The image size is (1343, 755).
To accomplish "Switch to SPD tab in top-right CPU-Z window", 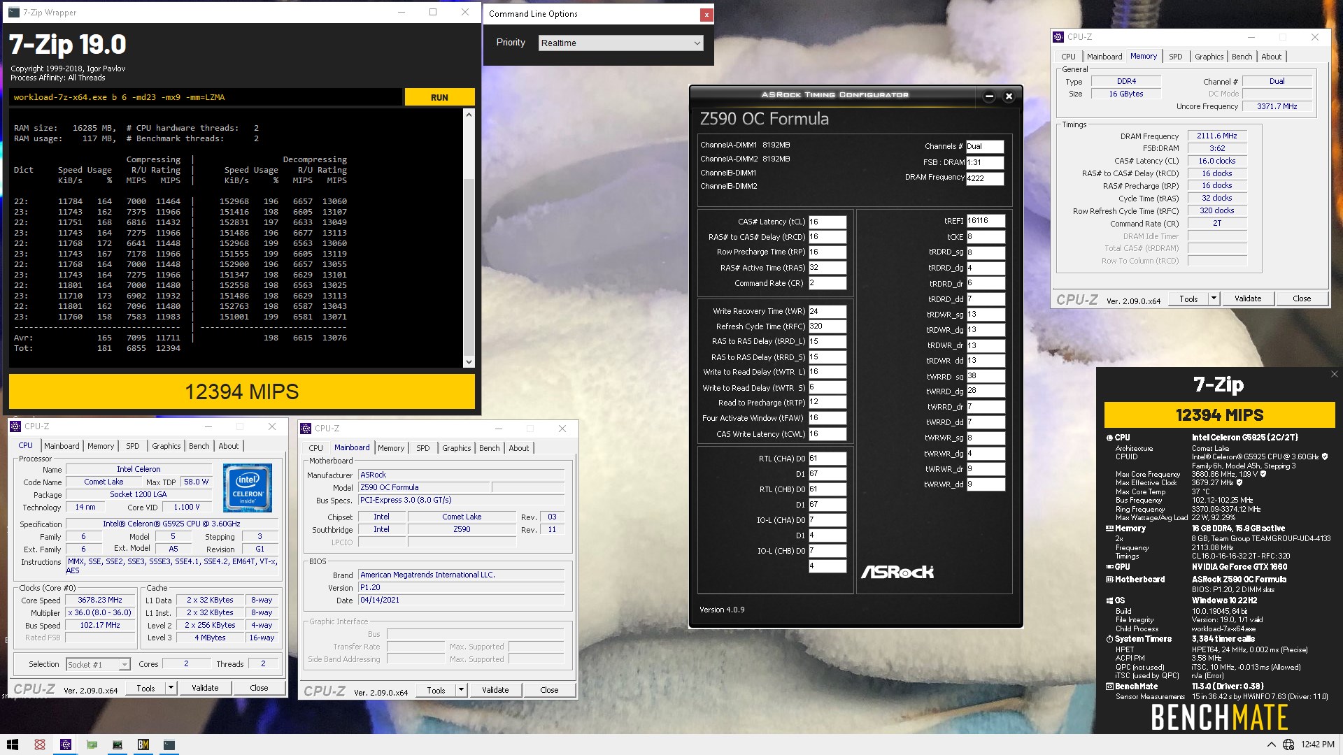I will point(1176,57).
